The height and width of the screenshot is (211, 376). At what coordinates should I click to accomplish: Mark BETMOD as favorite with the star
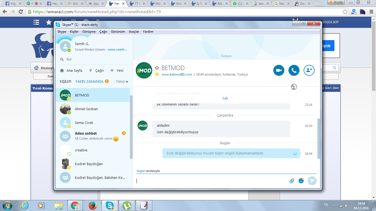157,68
